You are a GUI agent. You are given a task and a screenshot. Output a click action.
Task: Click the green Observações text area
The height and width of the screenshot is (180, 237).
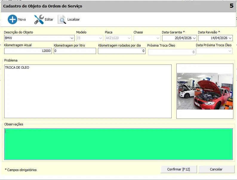119,144
